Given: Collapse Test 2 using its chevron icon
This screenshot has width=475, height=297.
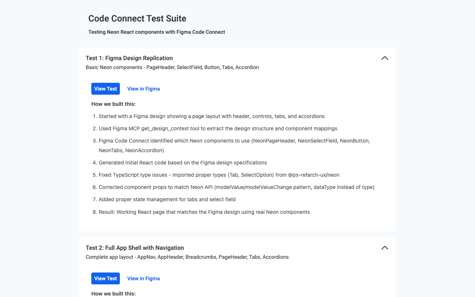Looking at the screenshot, I should pyautogui.click(x=385, y=248).
